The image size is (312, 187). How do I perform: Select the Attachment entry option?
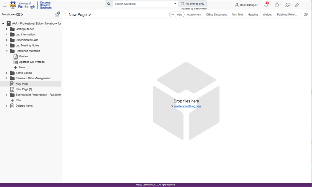(x=194, y=15)
